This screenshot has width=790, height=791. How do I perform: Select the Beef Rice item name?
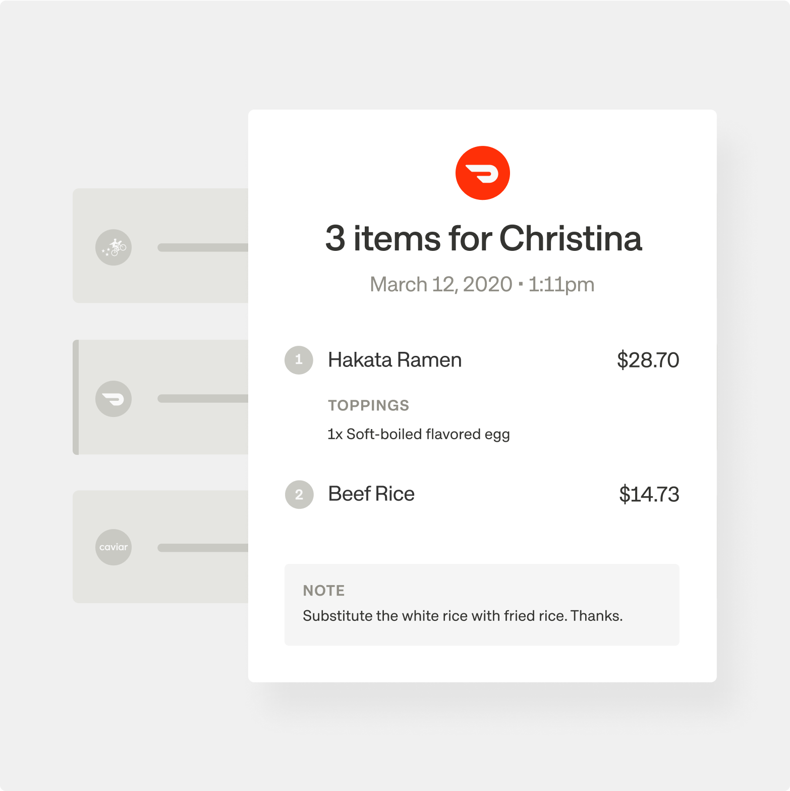pos(371,494)
